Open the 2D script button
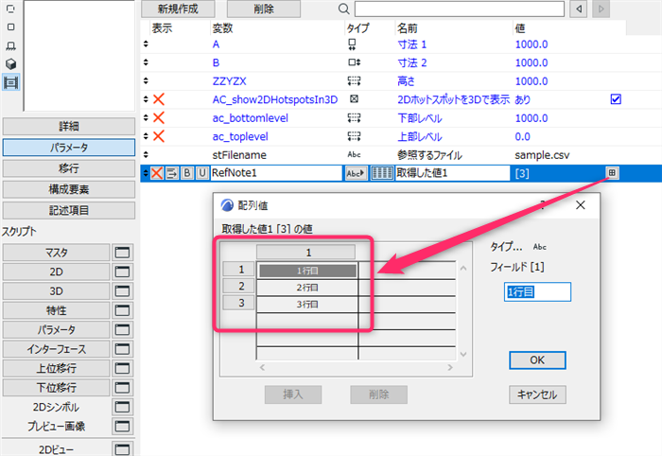Screen dimensions: 662x456 tap(56, 272)
